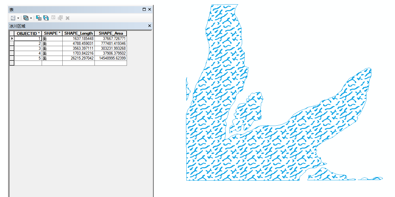The image size is (395, 197).
Task: Close the 表 window
Action: [150, 9]
